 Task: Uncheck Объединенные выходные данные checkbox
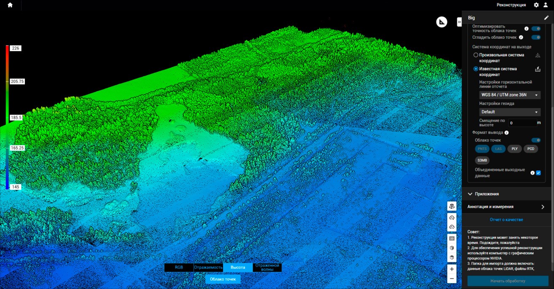(538, 173)
